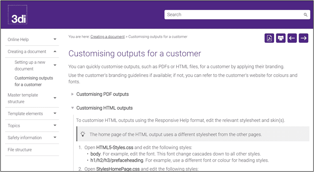
Task: Expand the Online Help menu arrow
Action: [55, 39]
